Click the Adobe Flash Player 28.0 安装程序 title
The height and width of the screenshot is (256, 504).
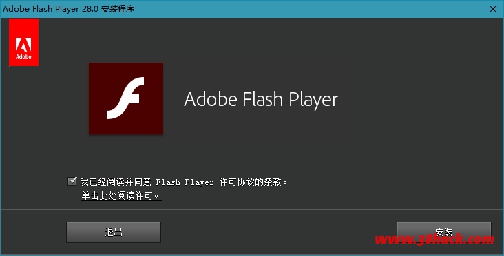tap(68, 9)
